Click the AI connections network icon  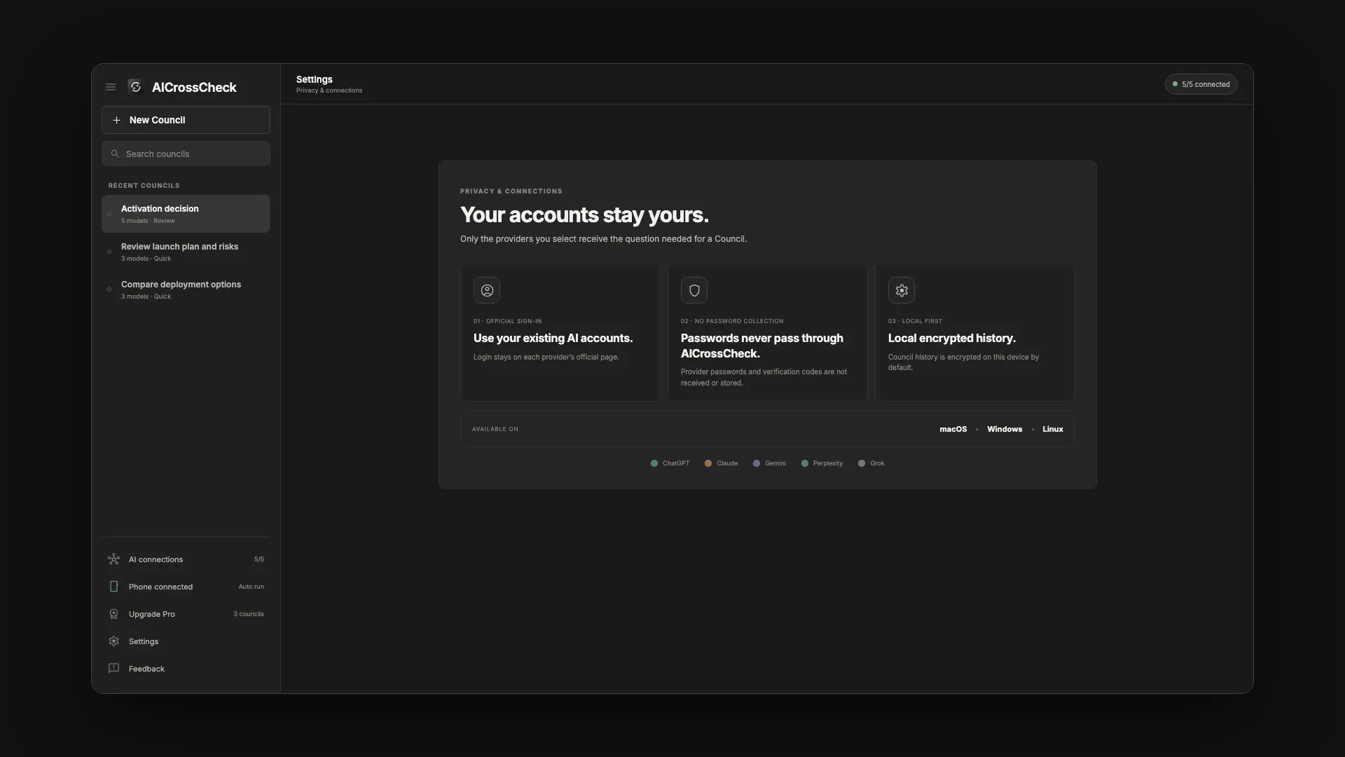(113, 559)
